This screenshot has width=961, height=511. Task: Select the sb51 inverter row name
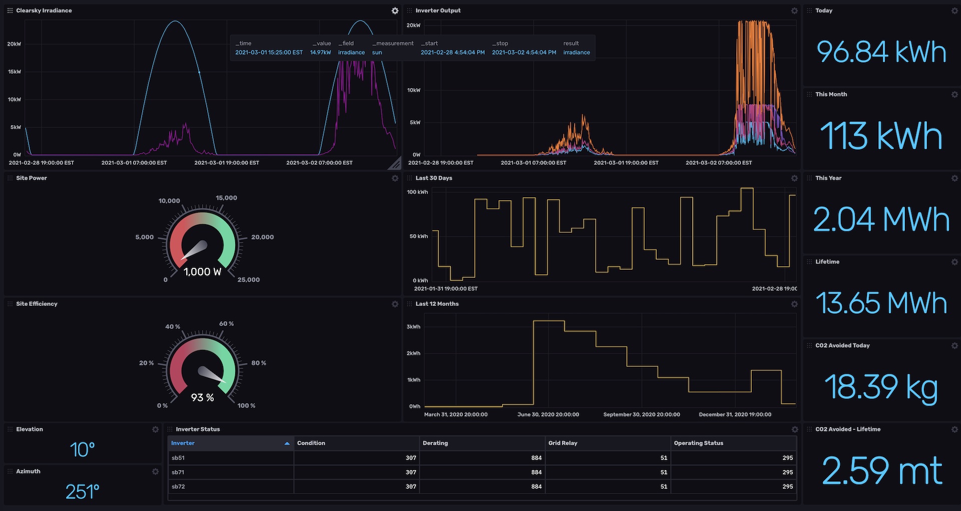pos(178,458)
